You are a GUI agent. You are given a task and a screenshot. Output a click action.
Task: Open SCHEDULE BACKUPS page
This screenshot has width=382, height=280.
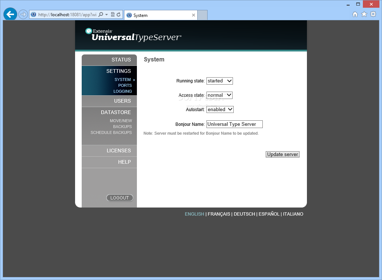coord(111,132)
